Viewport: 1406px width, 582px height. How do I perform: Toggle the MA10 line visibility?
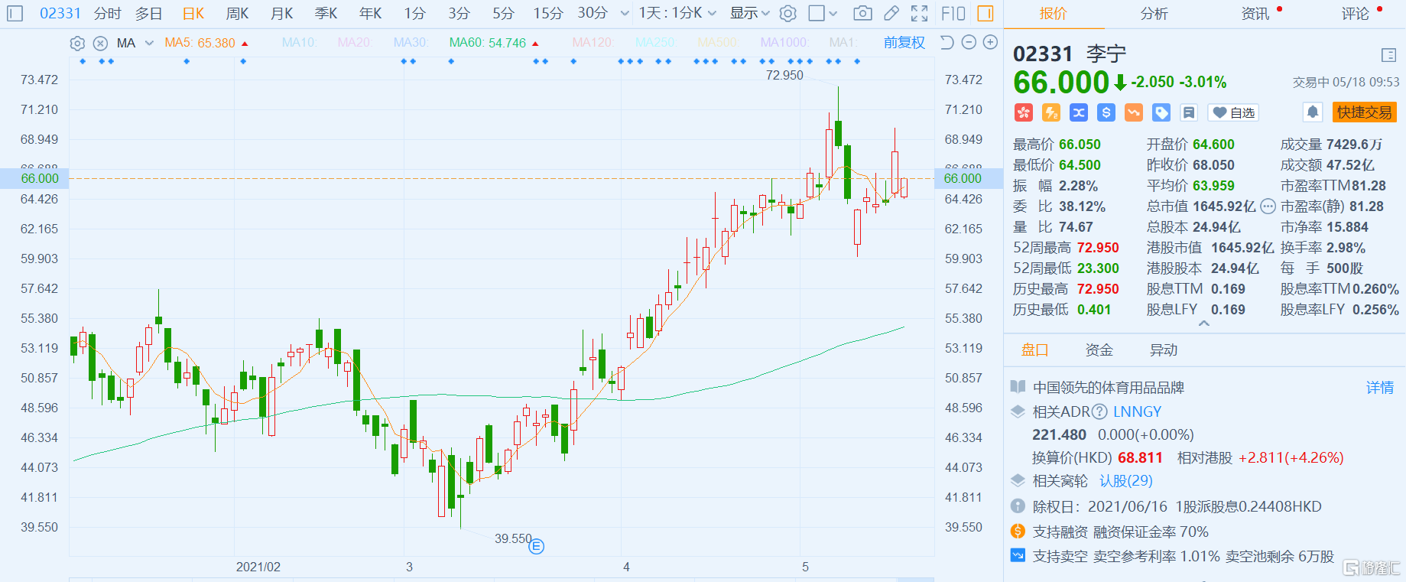[299, 43]
